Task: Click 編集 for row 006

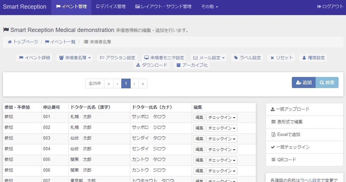Action: pyautogui.click(x=199, y=171)
